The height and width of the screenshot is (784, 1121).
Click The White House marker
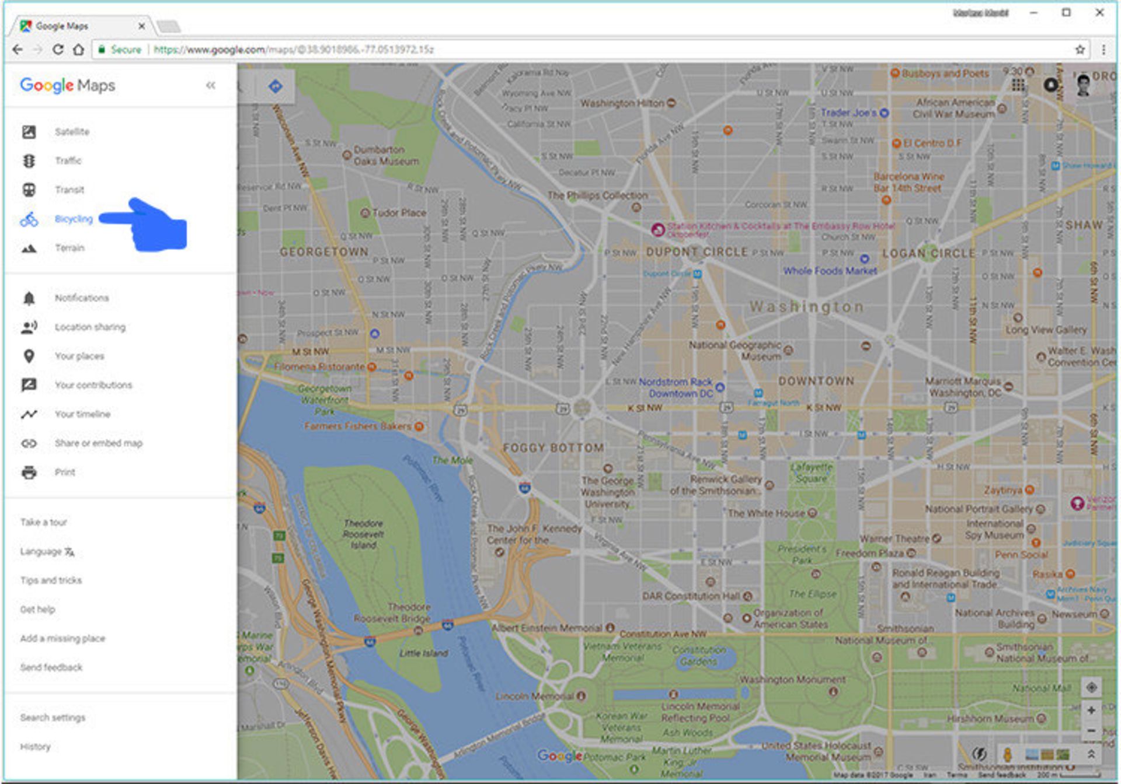click(x=812, y=513)
